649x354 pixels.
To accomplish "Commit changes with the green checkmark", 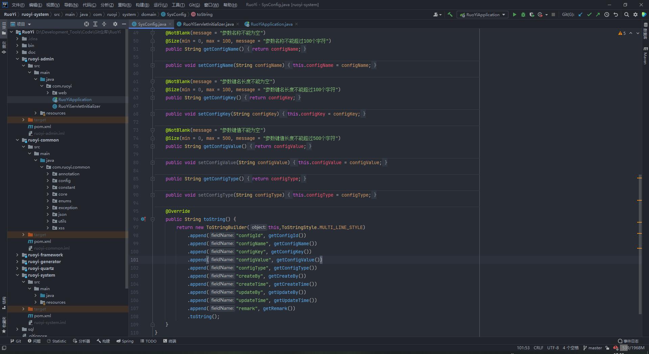I will click(x=590, y=15).
